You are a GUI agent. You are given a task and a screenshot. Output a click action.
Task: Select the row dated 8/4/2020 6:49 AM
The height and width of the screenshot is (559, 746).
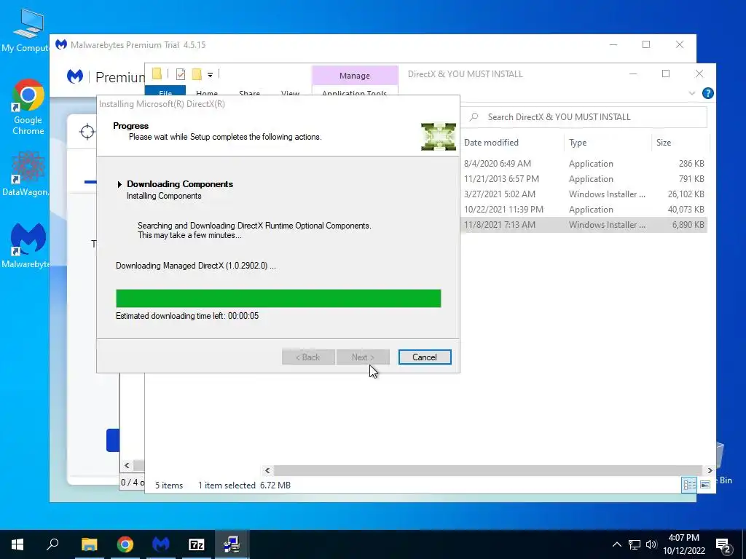[584, 164]
